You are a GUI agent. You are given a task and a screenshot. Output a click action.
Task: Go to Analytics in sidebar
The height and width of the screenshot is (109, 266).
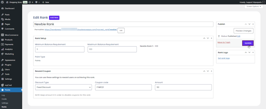coord(9,49)
